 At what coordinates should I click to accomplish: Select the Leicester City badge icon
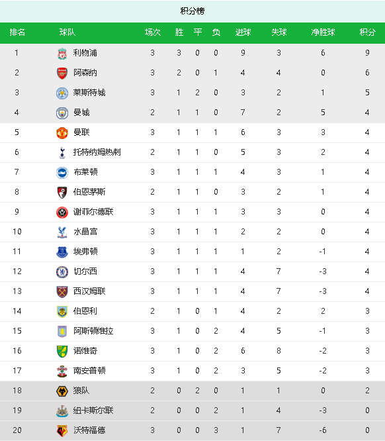coord(62,93)
